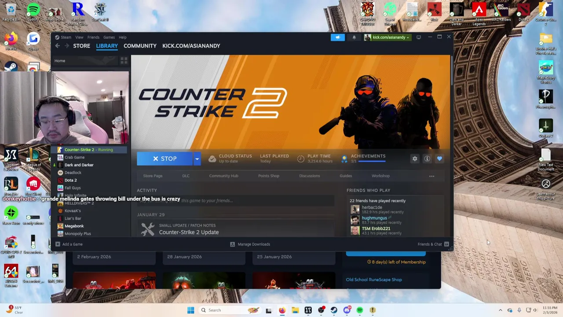This screenshot has width=563, height=317.
Task: Open Friends & Chat panel
Action: click(x=433, y=244)
